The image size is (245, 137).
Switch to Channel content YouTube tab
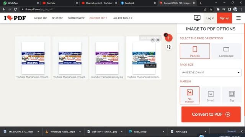[99, 3]
